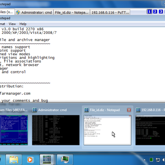Click the 'Administrator: cmd' preview title text

click(52, 110)
